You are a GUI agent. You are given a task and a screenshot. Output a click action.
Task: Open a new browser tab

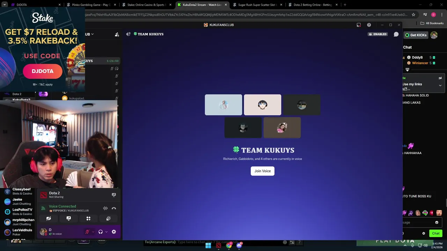click(345, 5)
